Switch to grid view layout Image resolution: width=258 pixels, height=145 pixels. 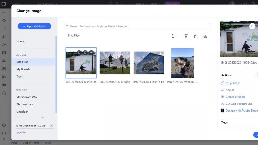tap(205, 36)
